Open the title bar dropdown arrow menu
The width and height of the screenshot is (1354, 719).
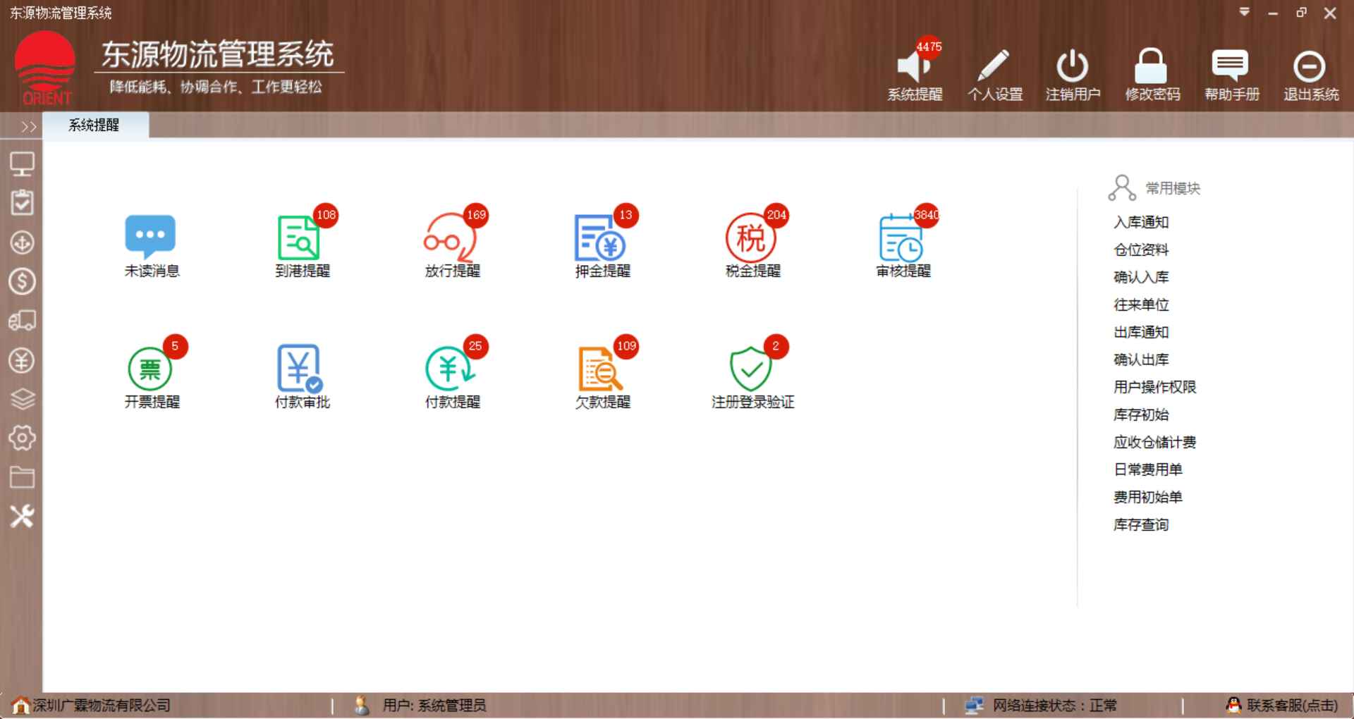(x=1244, y=12)
